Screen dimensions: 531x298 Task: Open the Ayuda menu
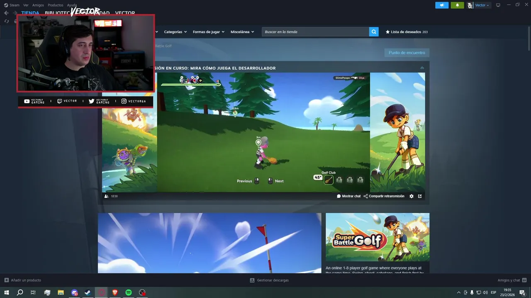pyautogui.click(x=72, y=5)
